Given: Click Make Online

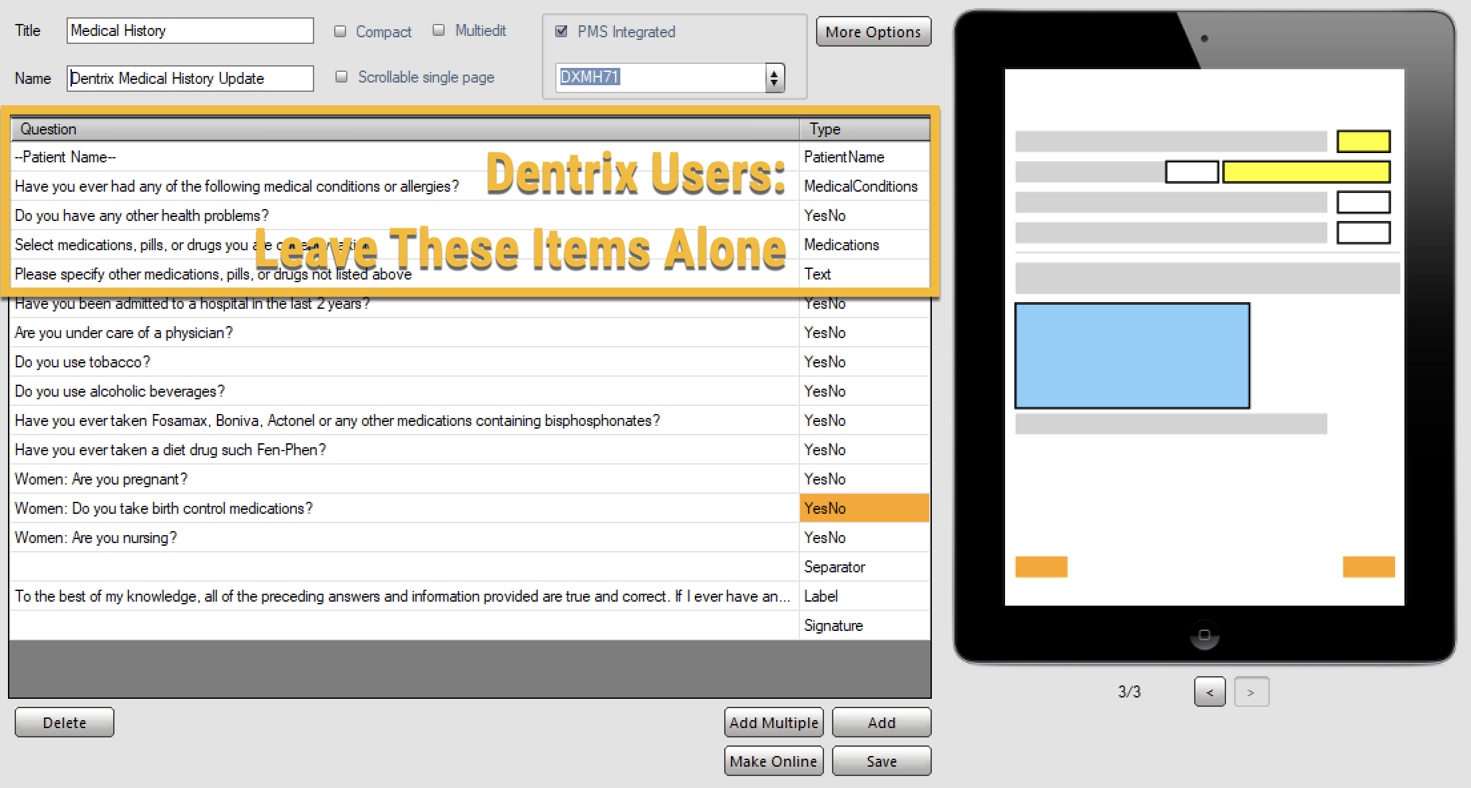Looking at the screenshot, I should [x=773, y=761].
